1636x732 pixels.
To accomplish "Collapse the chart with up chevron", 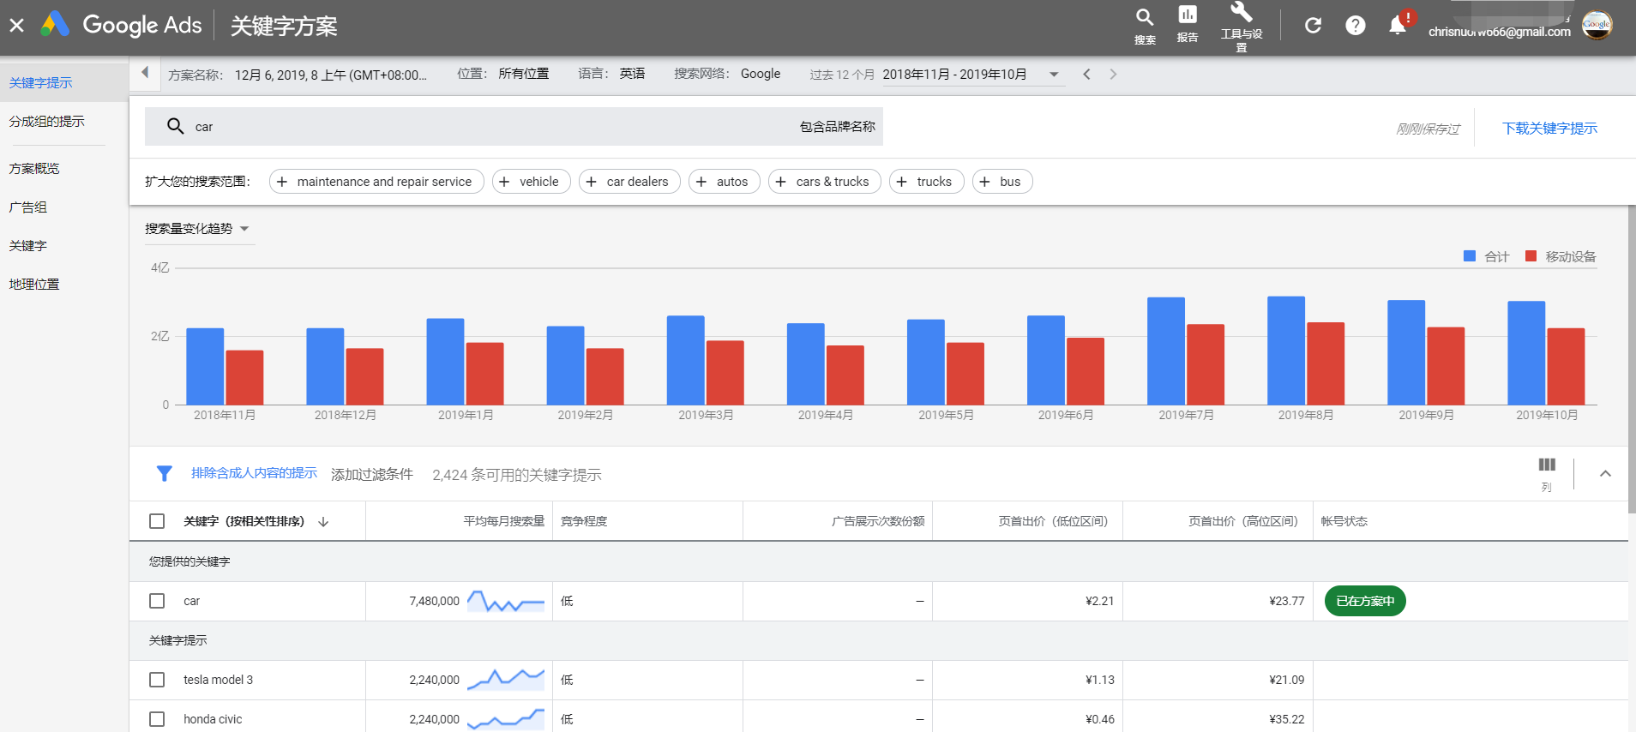I will click(x=1605, y=473).
